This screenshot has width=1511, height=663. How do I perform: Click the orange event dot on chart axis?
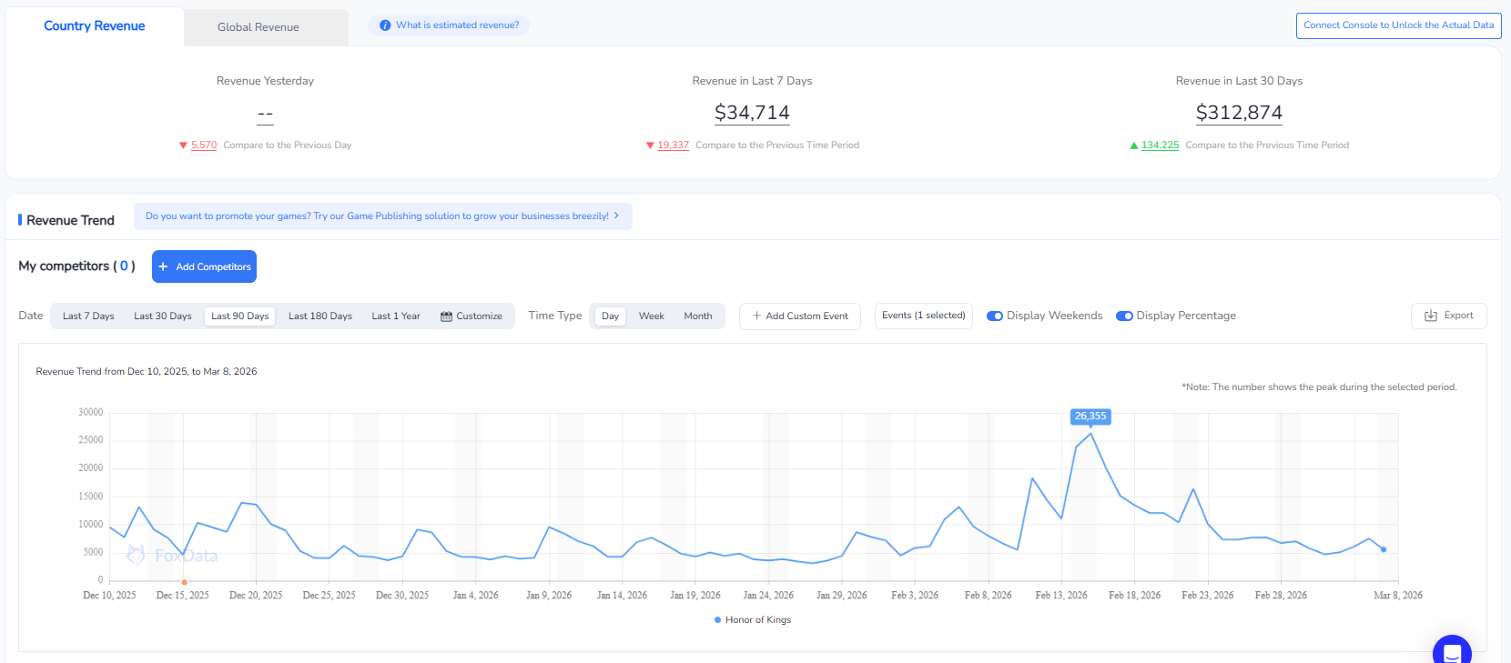[185, 582]
